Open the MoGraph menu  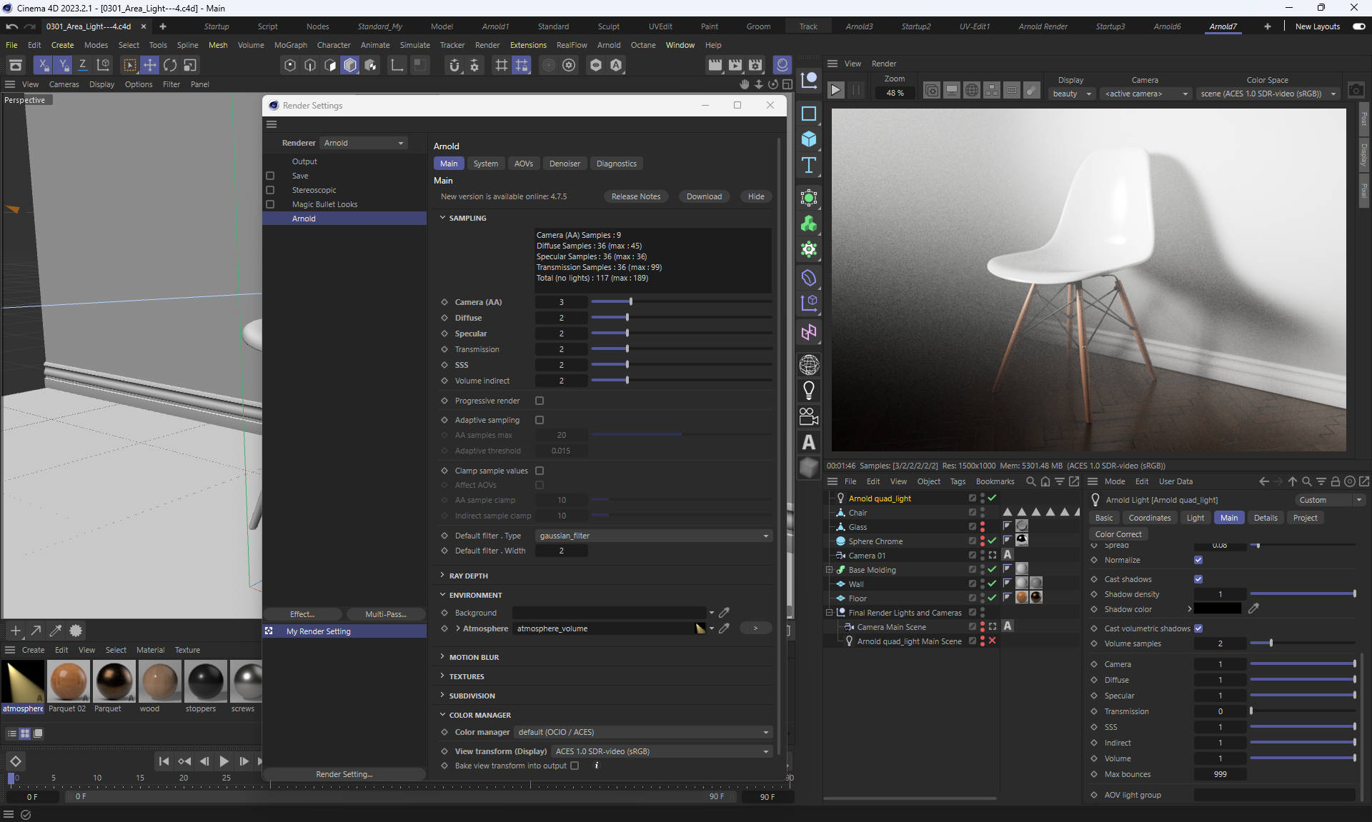(x=290, y=45)
